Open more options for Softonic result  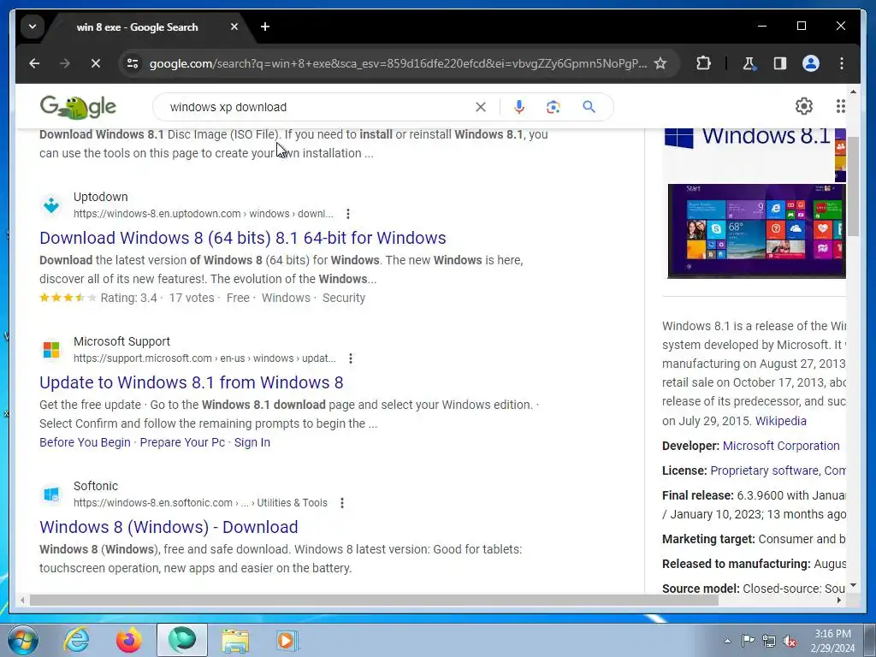point(342,503)
